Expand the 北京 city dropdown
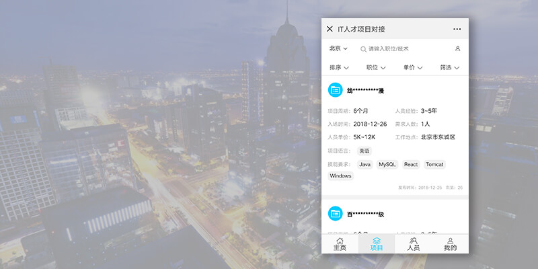Screen dimensions: 538x269 (338, 48)
